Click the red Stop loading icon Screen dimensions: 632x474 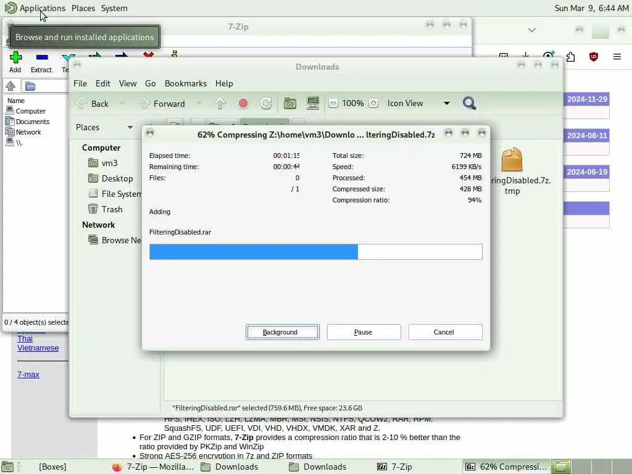[x=243, y=104]
